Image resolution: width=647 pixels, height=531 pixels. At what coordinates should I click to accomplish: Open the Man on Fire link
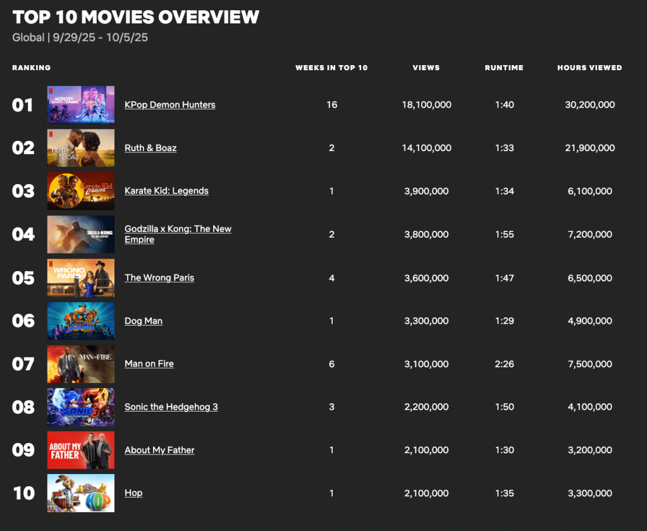pyautogui.click(x=149, y=363)
